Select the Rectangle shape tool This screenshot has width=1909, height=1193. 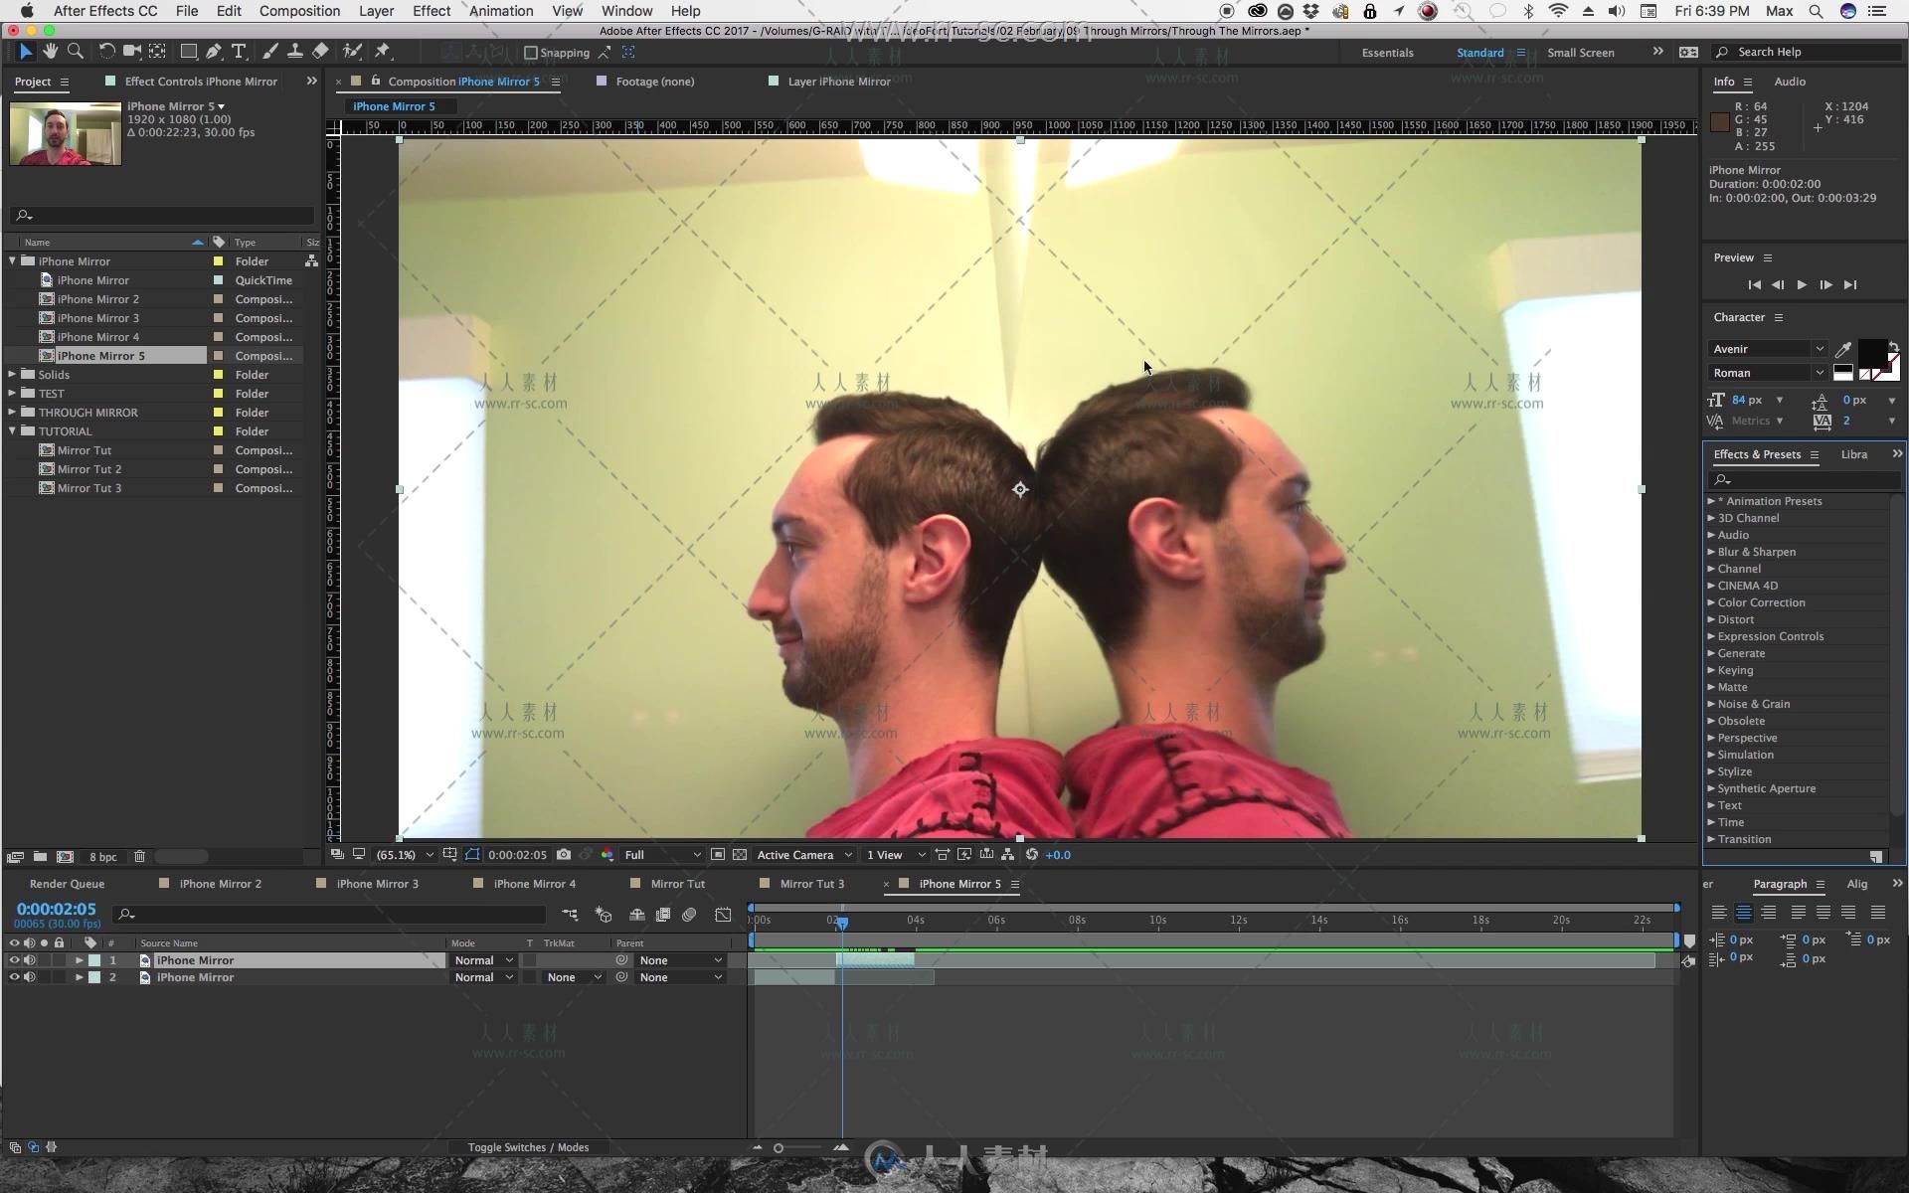click(188, 52)
